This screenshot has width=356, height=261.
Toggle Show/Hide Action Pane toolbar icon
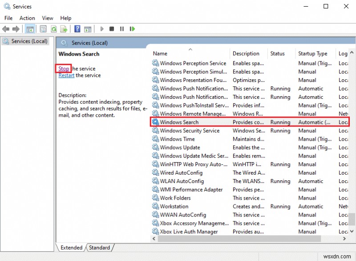pyautogui.click(x=88, y=29)
